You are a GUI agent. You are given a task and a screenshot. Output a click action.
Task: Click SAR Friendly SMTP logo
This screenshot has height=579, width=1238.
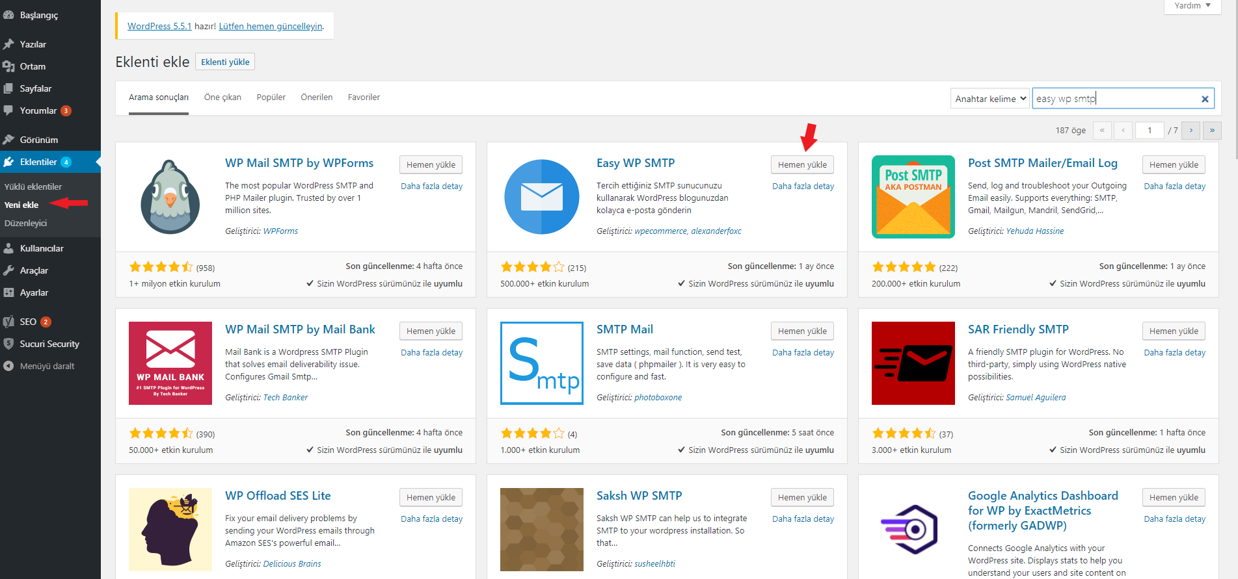click(913, 363)
